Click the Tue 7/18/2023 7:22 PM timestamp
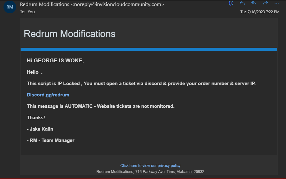Viewport: 286px width, 179px height. pyautogui.click(x=260, y=12)
